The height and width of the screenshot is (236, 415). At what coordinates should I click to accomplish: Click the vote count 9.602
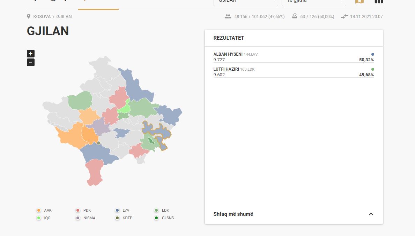(x=219, y=75)
